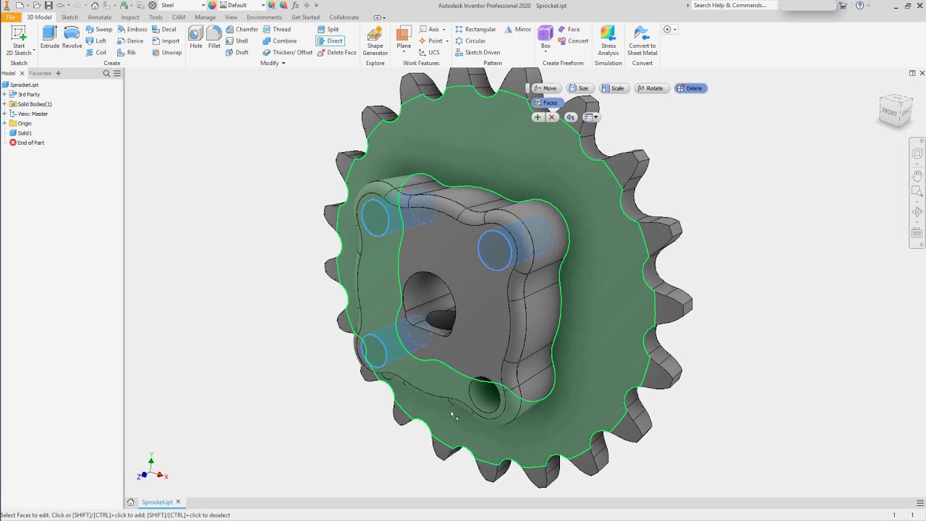Click the Thread tool

coord(277,30)
